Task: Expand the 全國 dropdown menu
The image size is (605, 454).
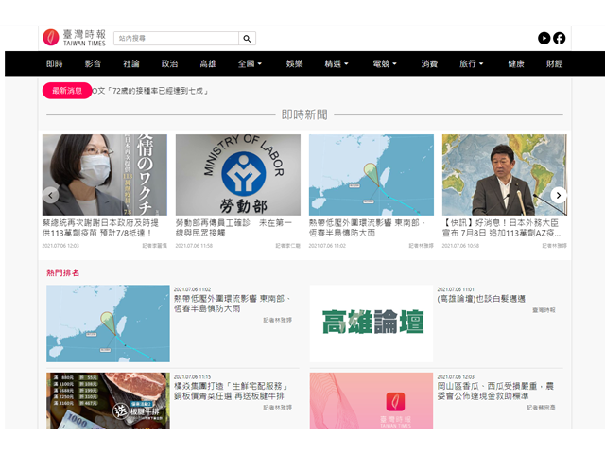Action: (x=251, y=64)
